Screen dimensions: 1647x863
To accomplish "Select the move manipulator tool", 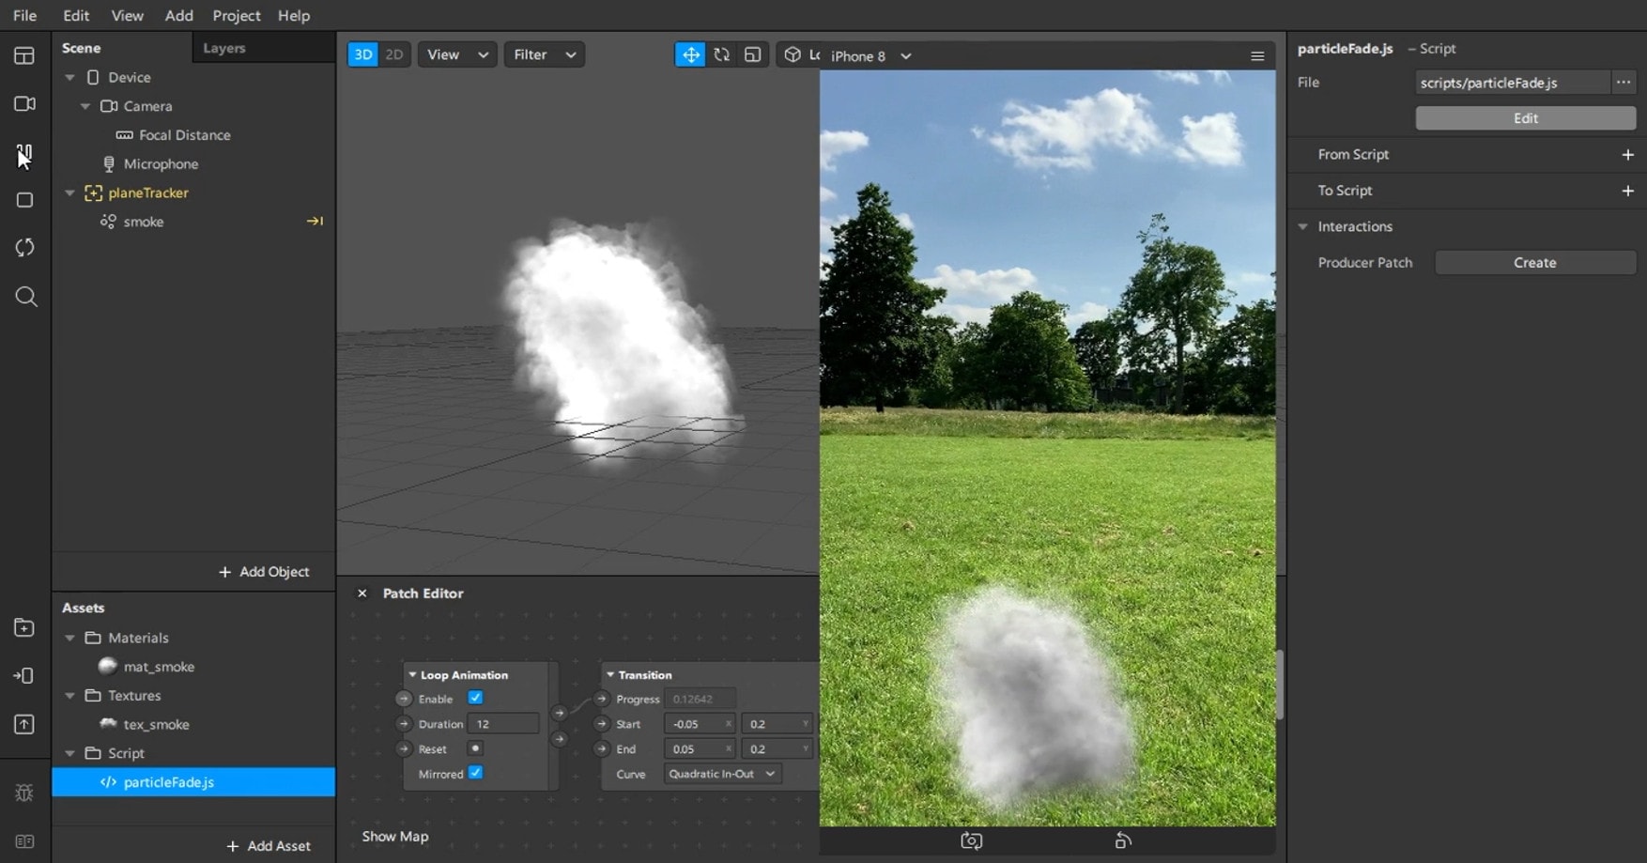I will (690, 54).
